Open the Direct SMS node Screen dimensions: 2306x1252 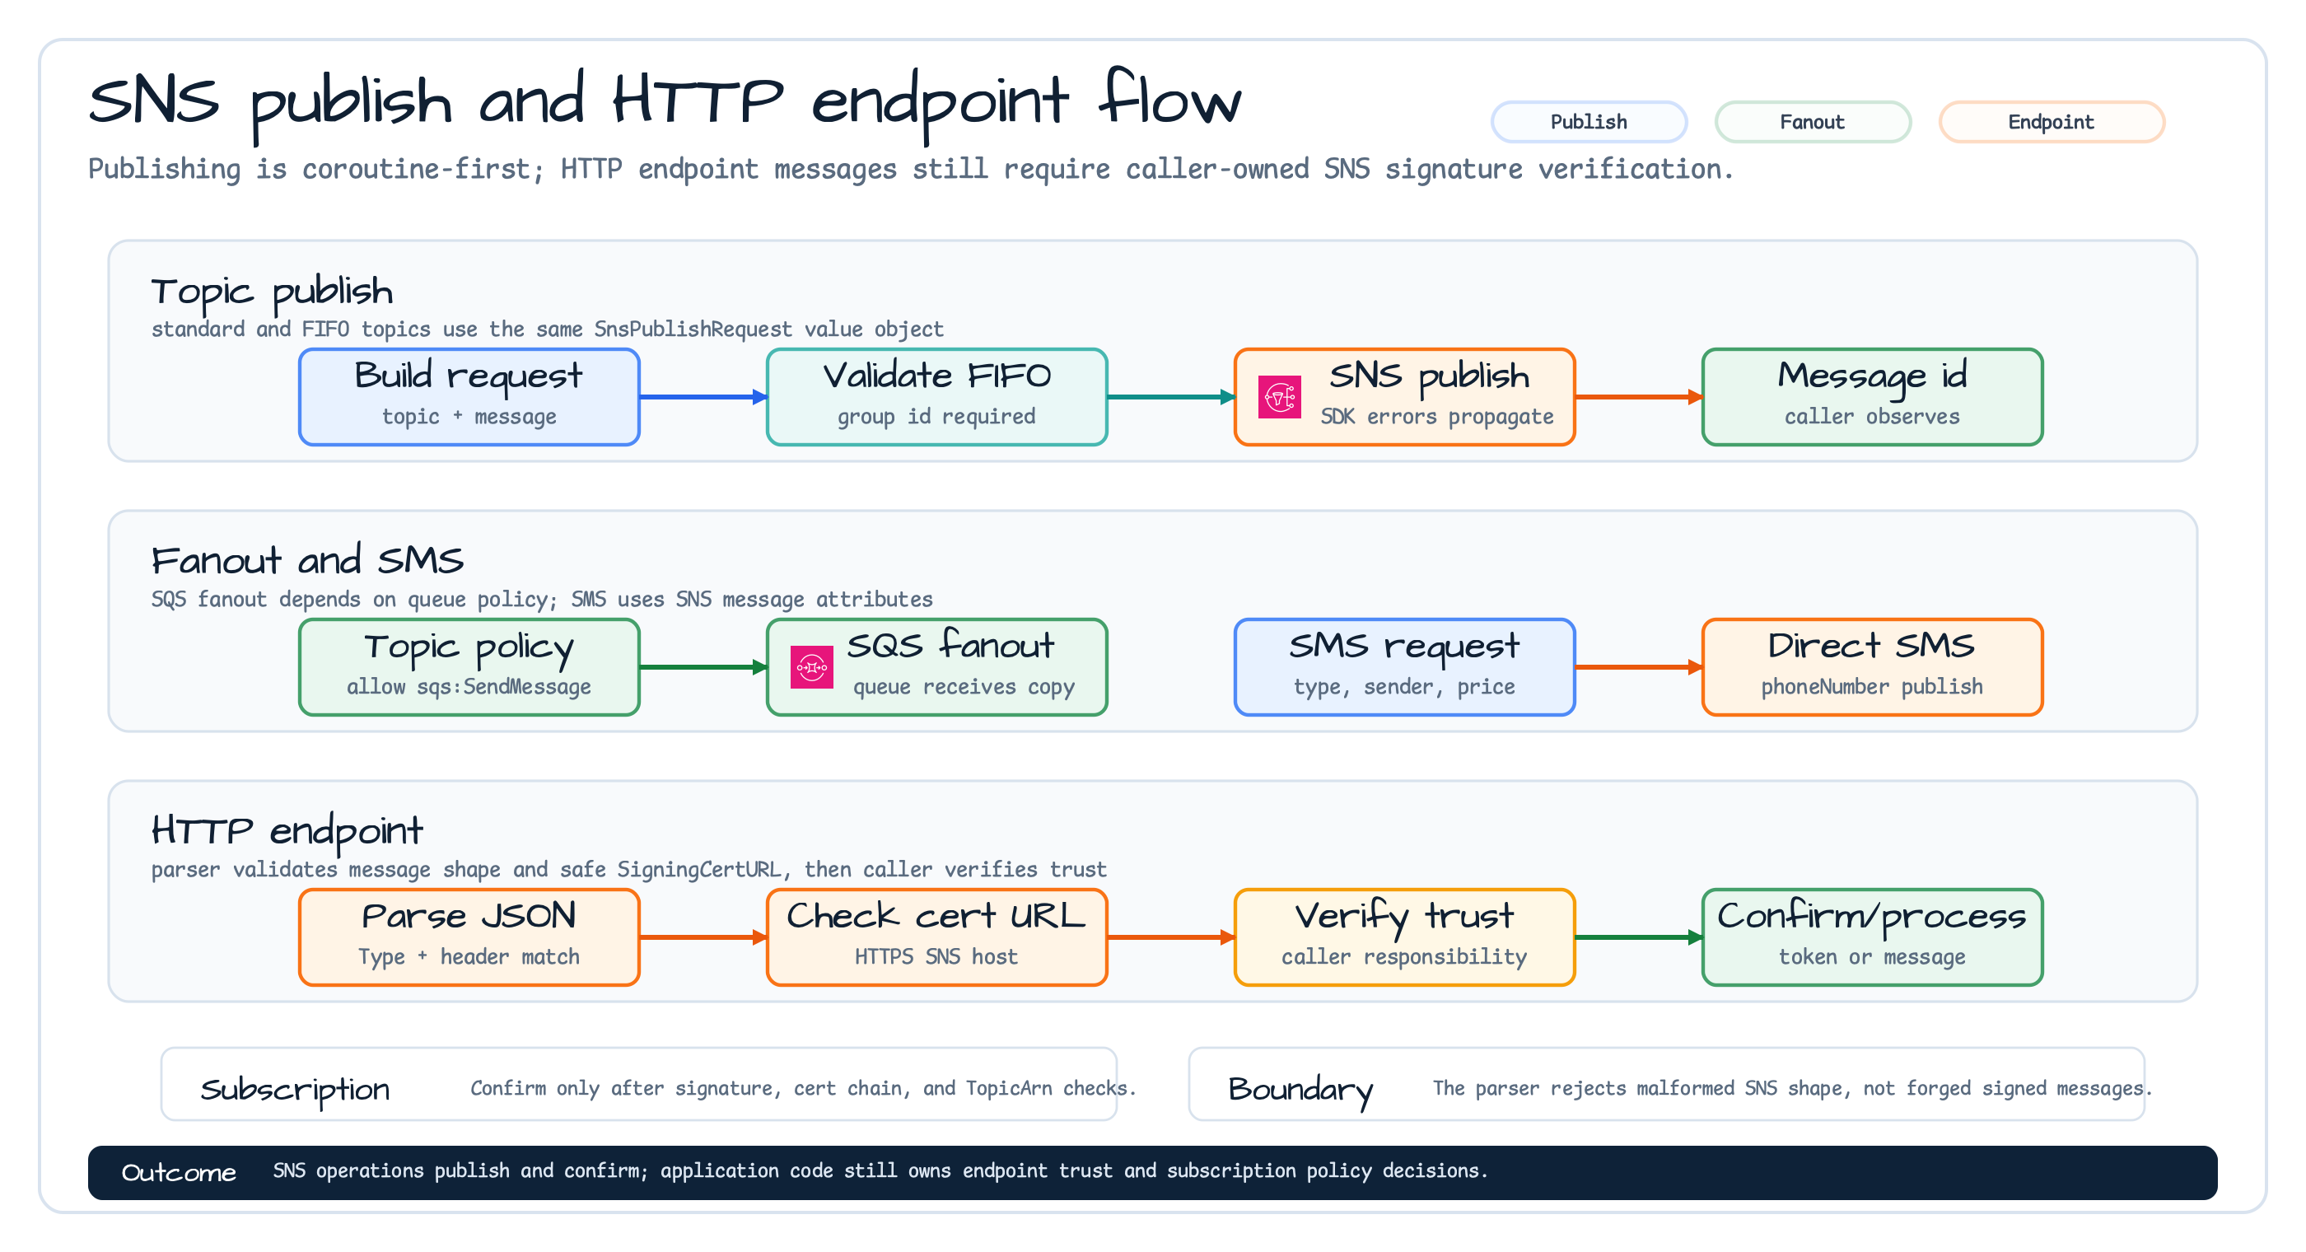coord(1872,667)
